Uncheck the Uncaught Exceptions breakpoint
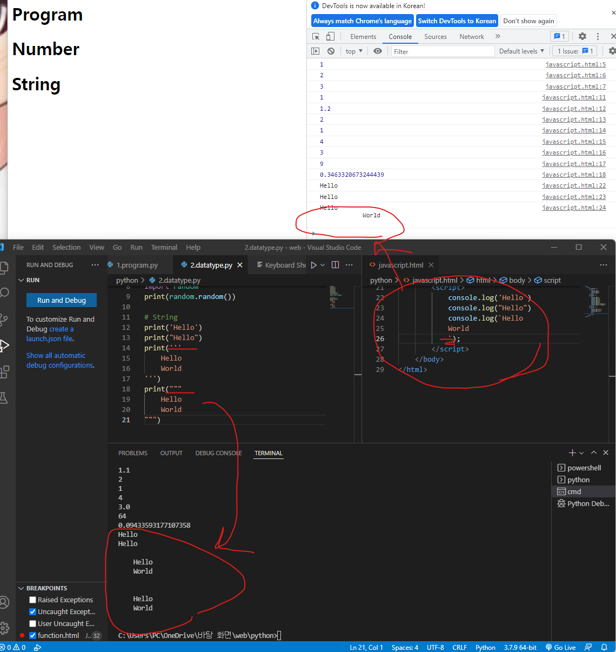Viewport: 616px width, 652px height. coord(32,611)
